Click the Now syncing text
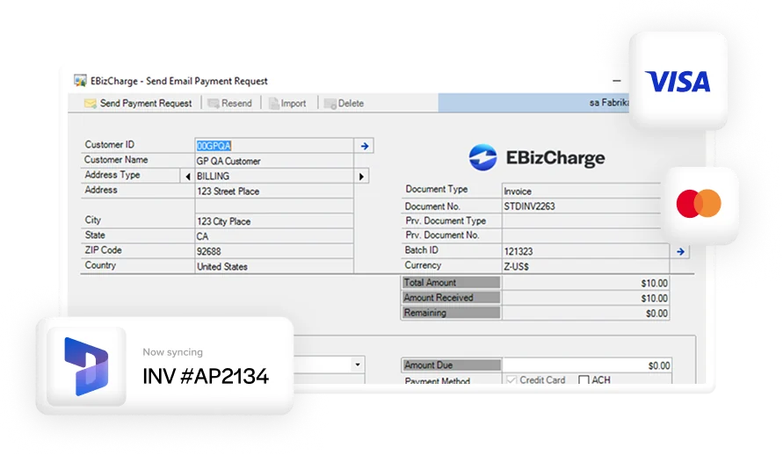 (173, 351)
